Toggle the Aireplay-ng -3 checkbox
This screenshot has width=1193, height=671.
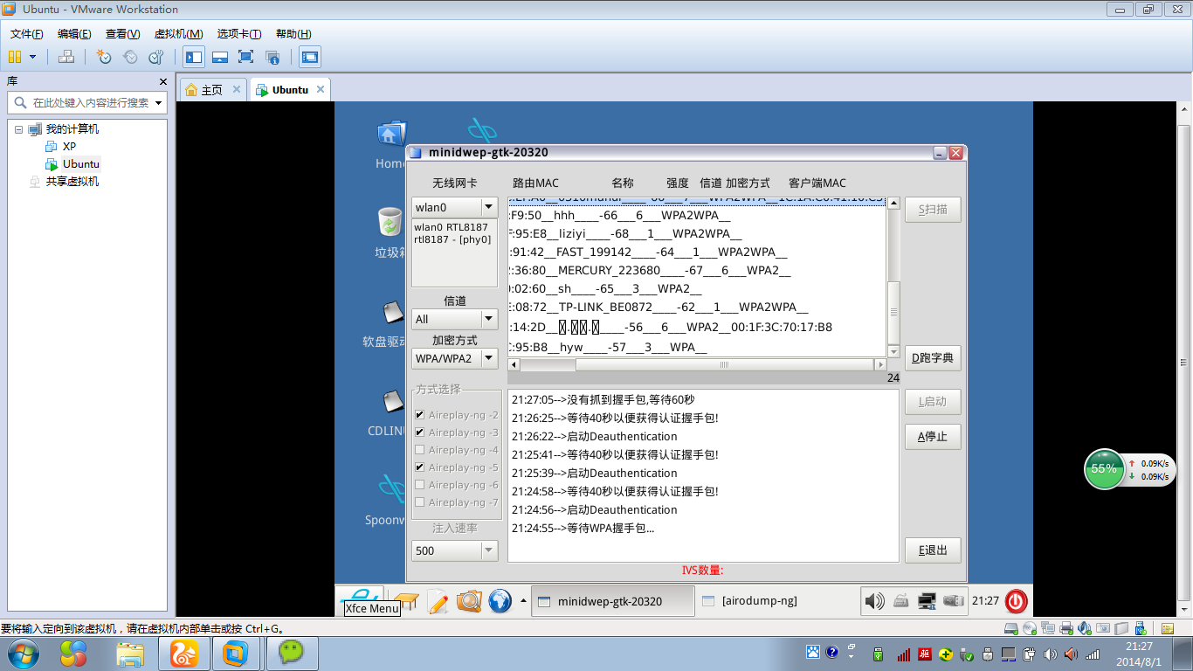click(420, 432)
